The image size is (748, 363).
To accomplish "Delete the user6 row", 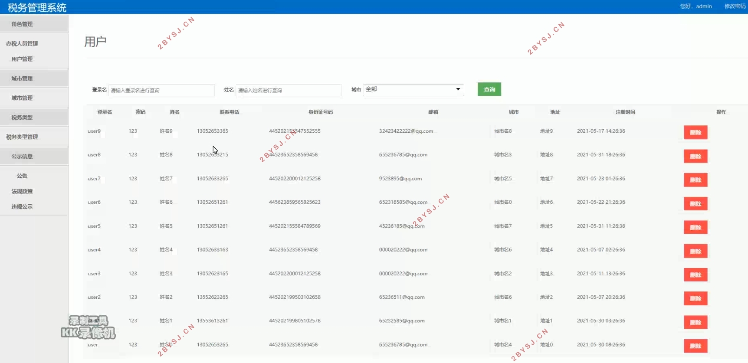I will pyautogui.click(x=696, y=203).
